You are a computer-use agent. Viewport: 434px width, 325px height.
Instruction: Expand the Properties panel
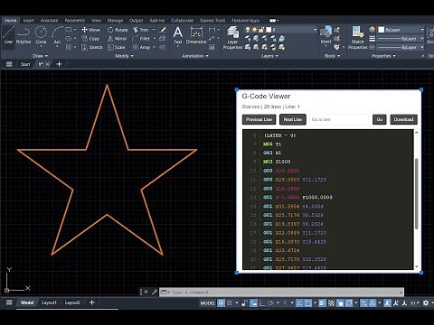383,56
